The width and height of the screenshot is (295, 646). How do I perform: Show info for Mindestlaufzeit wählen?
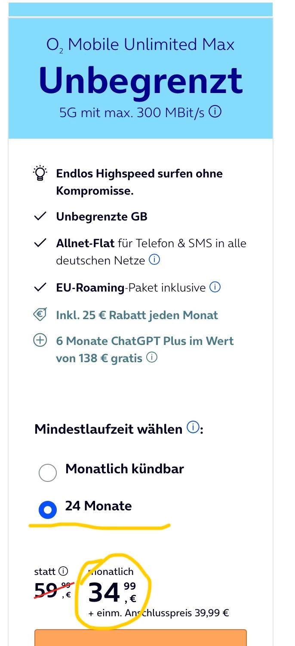193,428
